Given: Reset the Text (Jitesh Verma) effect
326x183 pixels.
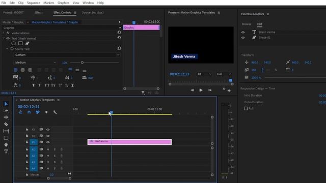Looking at the screenshot, I should 119,38.
